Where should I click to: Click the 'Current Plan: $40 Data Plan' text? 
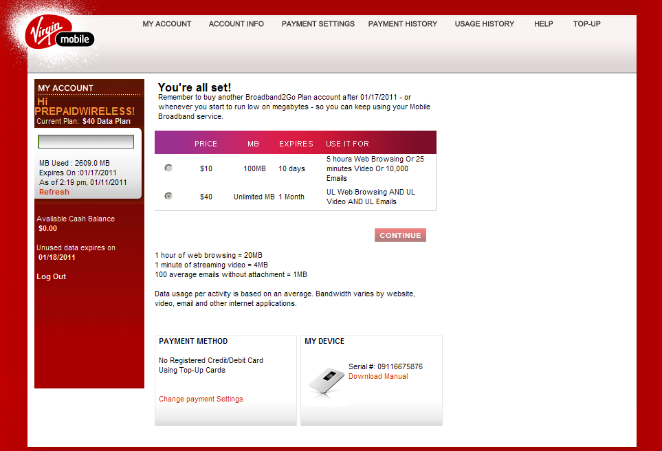tap(83, 121)
